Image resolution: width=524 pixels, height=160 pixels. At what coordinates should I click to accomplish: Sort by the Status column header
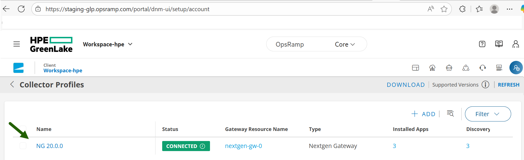click(170, 129)
